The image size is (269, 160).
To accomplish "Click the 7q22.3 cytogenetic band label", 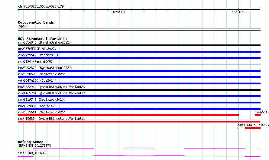I will 24,26.
